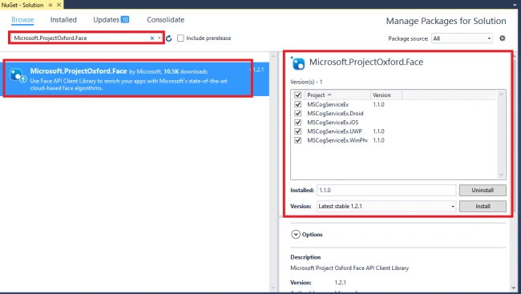
Task: Click the Manage Packages for Solution heading
Action: tap(446, 21)
